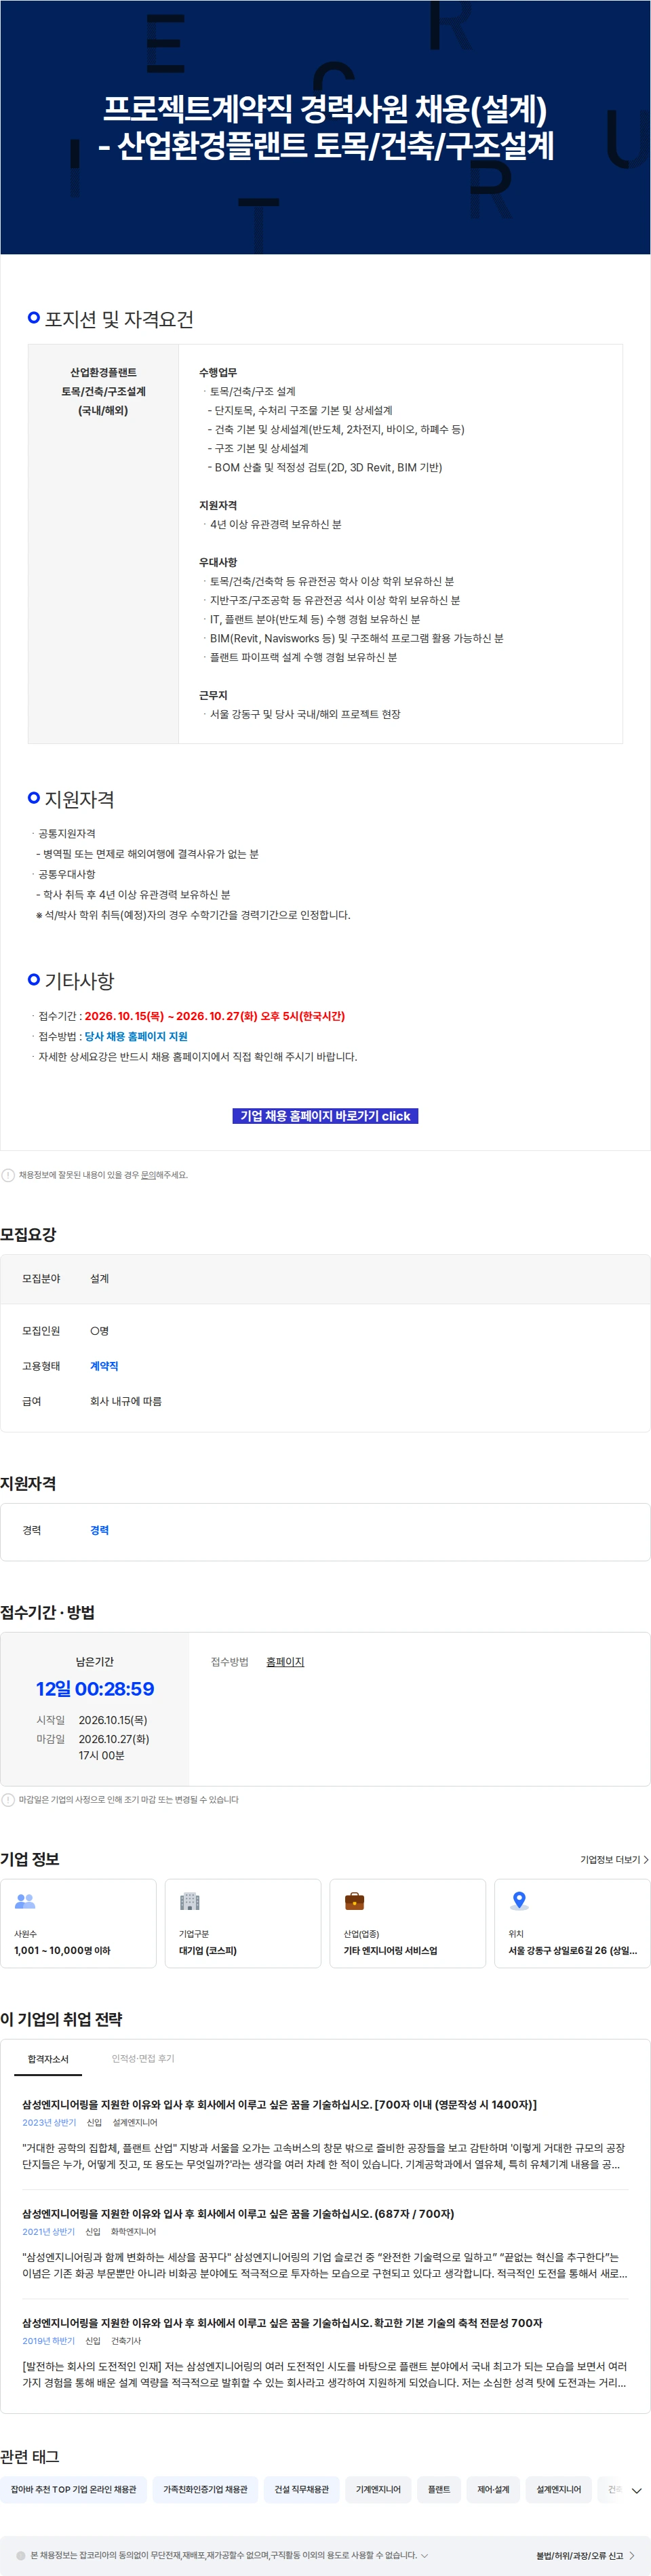This screenshot has height=2576, width=651.
Task: Click the 기업 채용 홈페이지 바로가기 click button
Action: [325, 1115]
